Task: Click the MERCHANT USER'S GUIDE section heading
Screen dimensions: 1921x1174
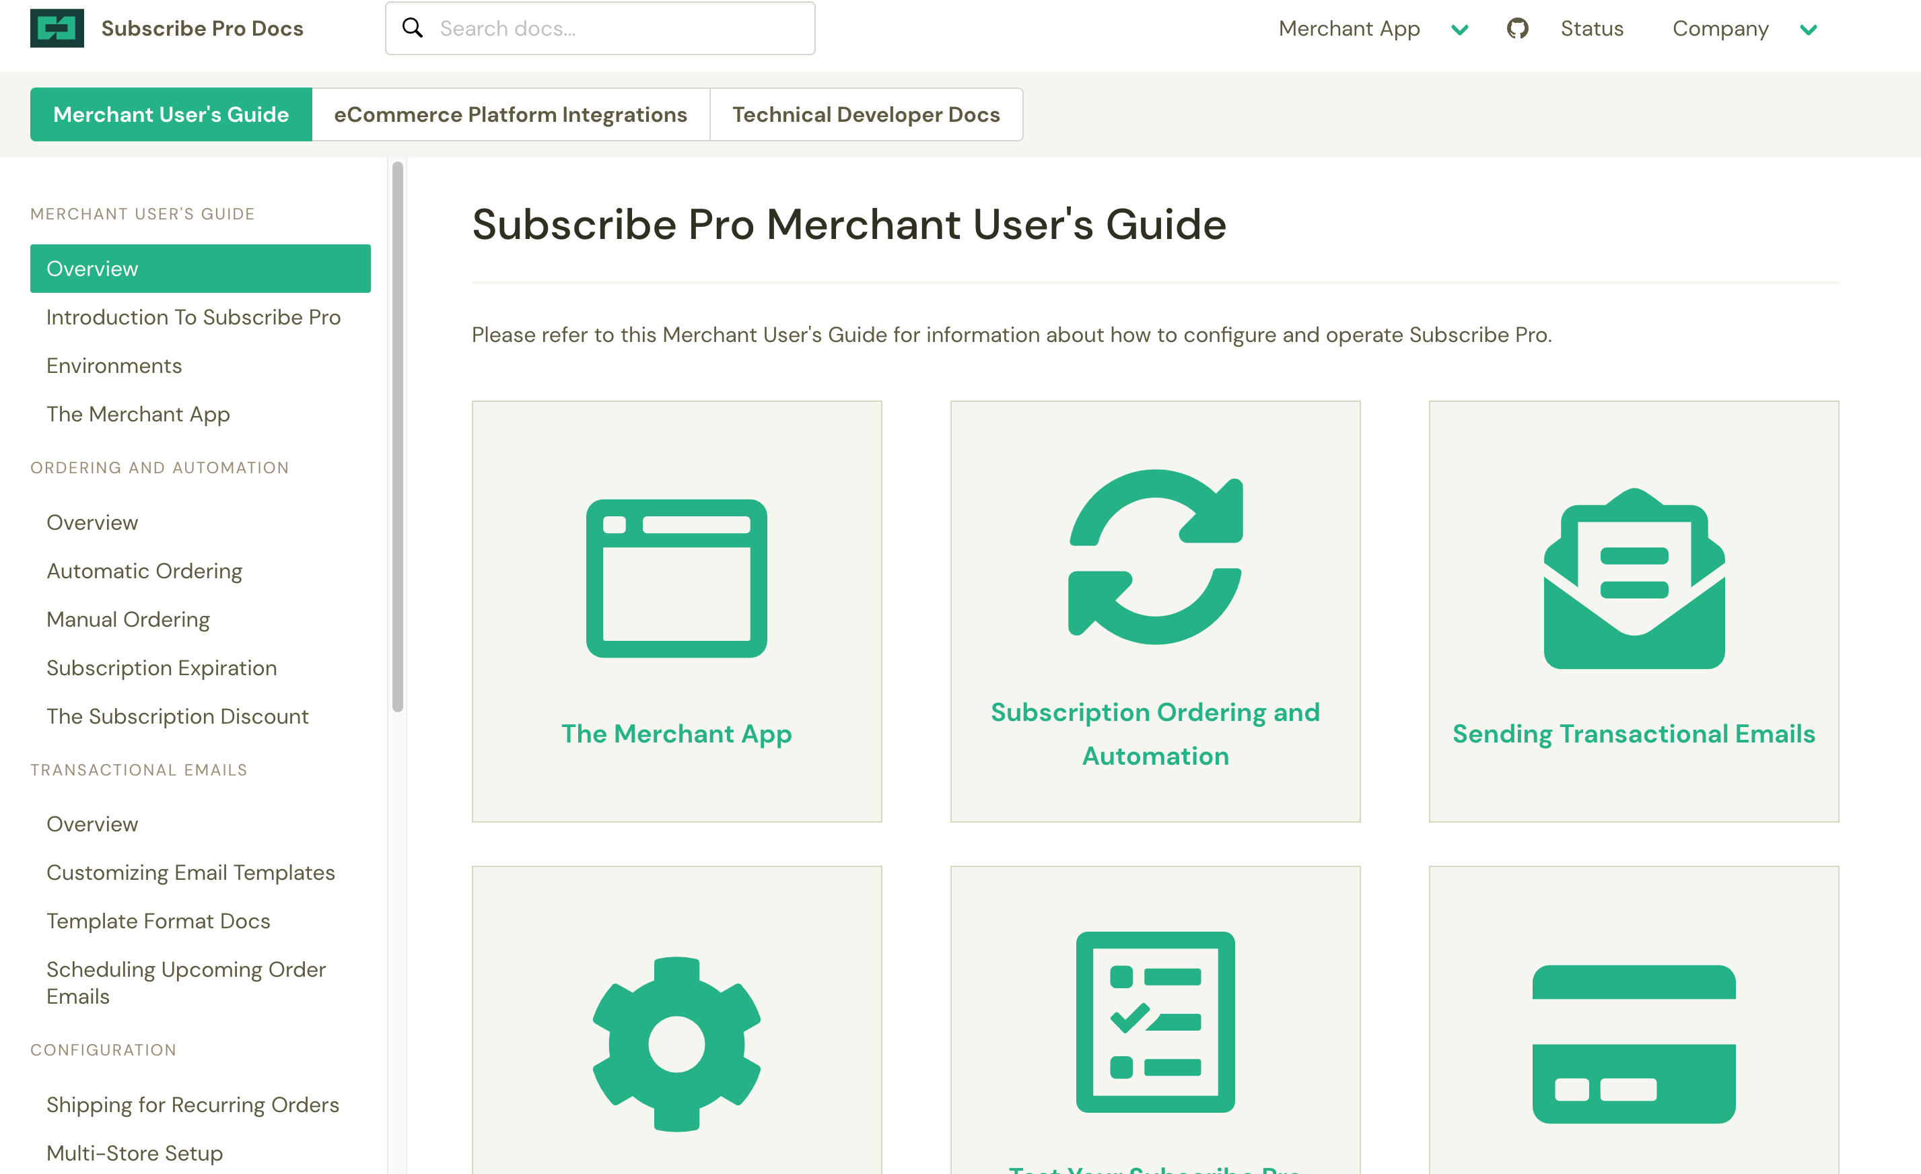Action: click(x=143, y=213)
